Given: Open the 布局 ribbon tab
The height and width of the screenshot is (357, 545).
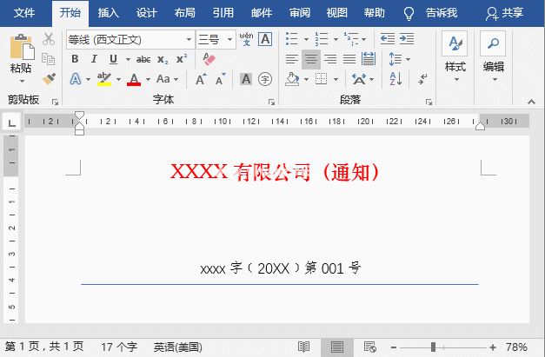Looking at the screenshot, I should coord(184,13).
